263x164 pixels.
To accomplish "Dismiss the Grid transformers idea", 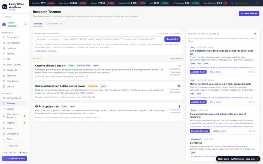I will [252, 72].
